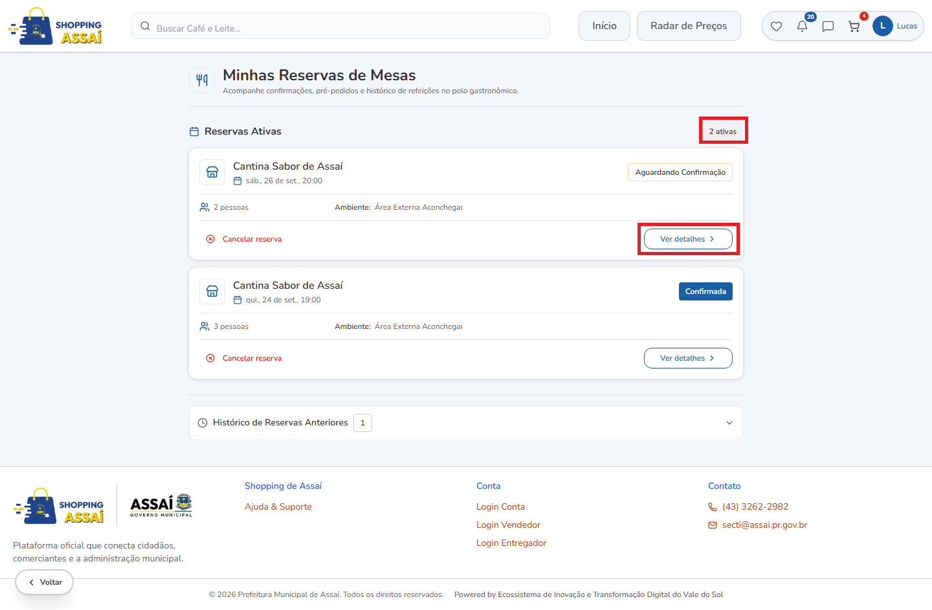Click the fork and knife reservations icon
Viewport: 932px width, 610px height.
(202, 80)
